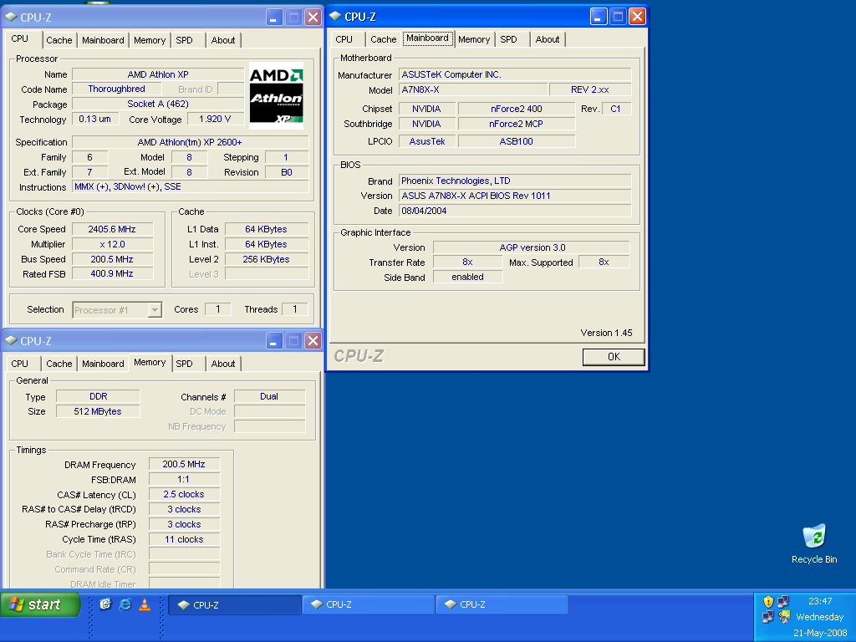Image resolution: width=856 pixels, height=642 pixels.
Task: Click the '400.9 MHz' rated FSB value
Action: click(112, 273)
